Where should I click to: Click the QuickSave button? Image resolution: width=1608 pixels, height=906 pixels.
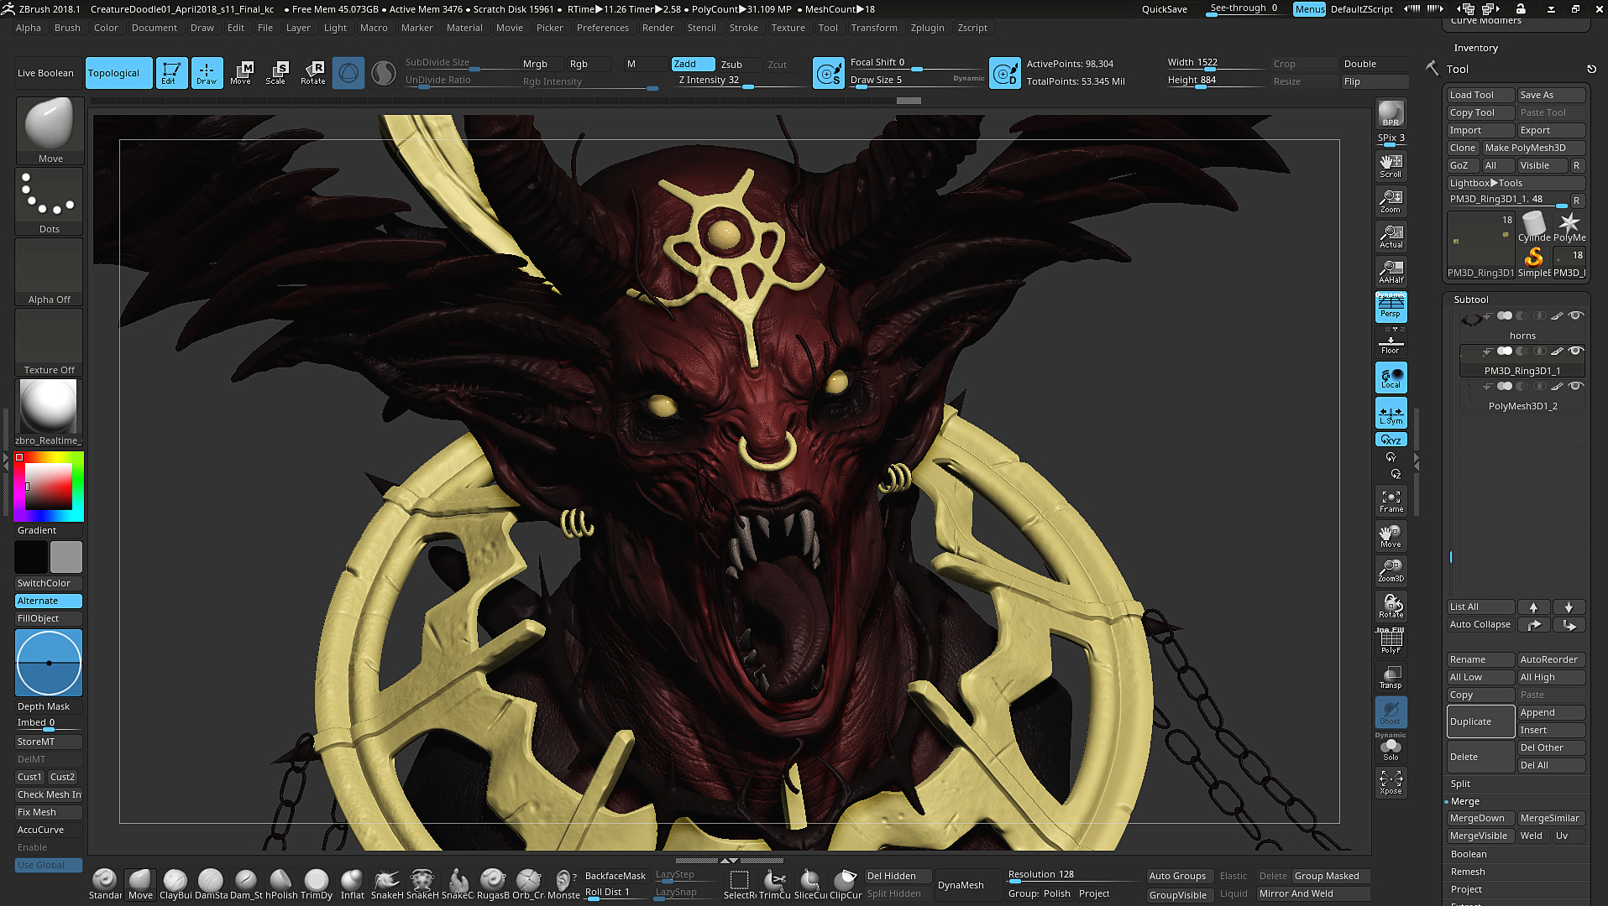(x=1164, y=9)
